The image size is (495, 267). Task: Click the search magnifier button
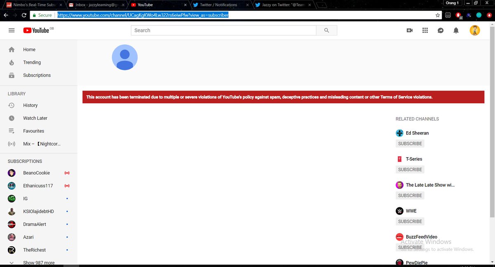pos(327,30)
